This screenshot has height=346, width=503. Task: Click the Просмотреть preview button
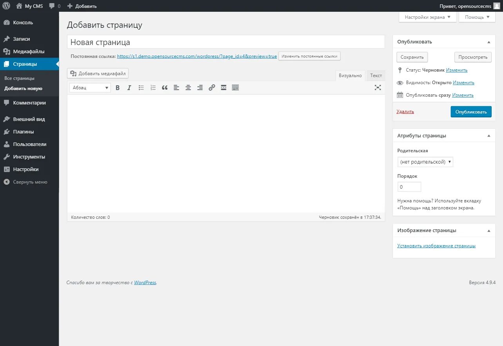(x=473, y=57)
